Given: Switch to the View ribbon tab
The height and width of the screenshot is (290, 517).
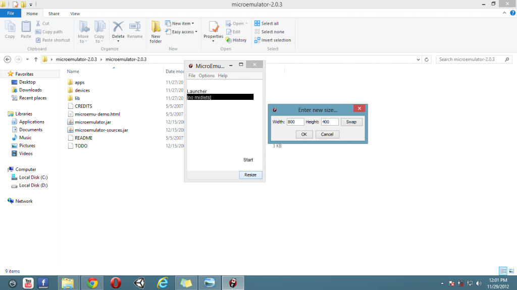Looking at the screenshot, I should coord(75,14).
